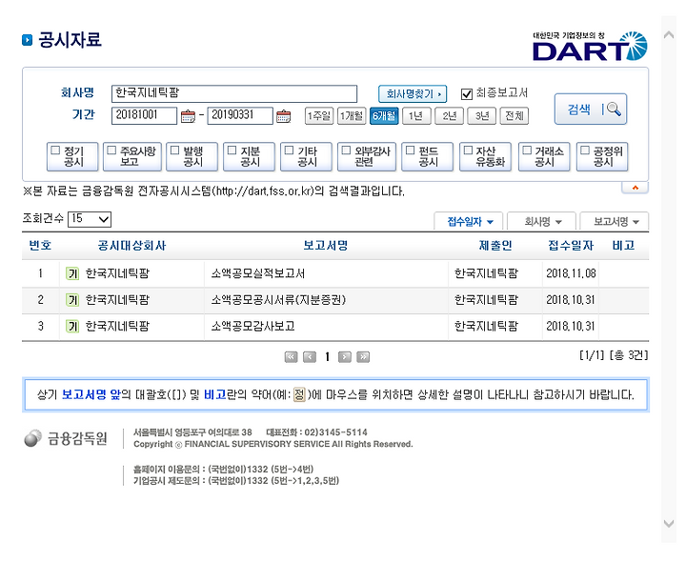Go to the last results page

click(x=363, y=357)
